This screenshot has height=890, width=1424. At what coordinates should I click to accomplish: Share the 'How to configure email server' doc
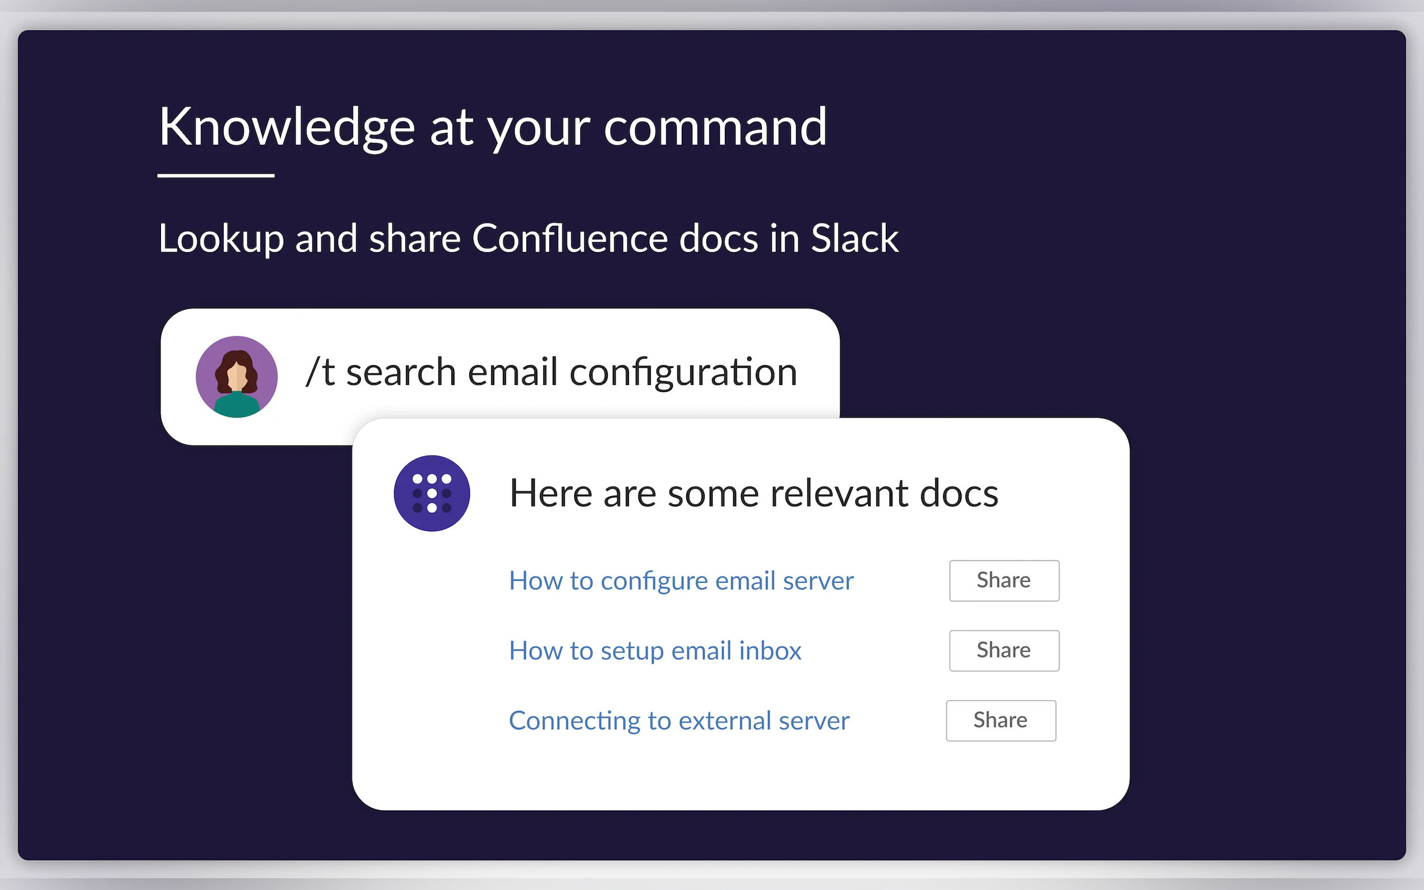[x=1004, y=581]
